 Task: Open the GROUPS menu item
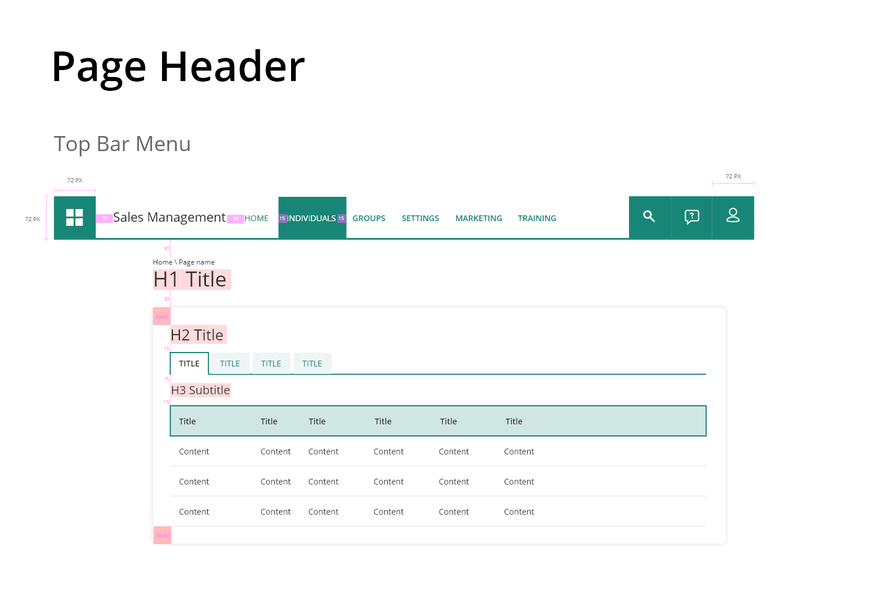click(369, 218)
